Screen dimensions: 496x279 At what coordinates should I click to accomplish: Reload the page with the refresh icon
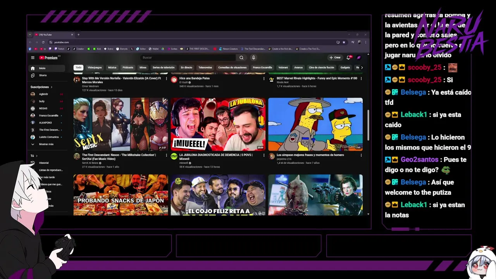[43, 42]
